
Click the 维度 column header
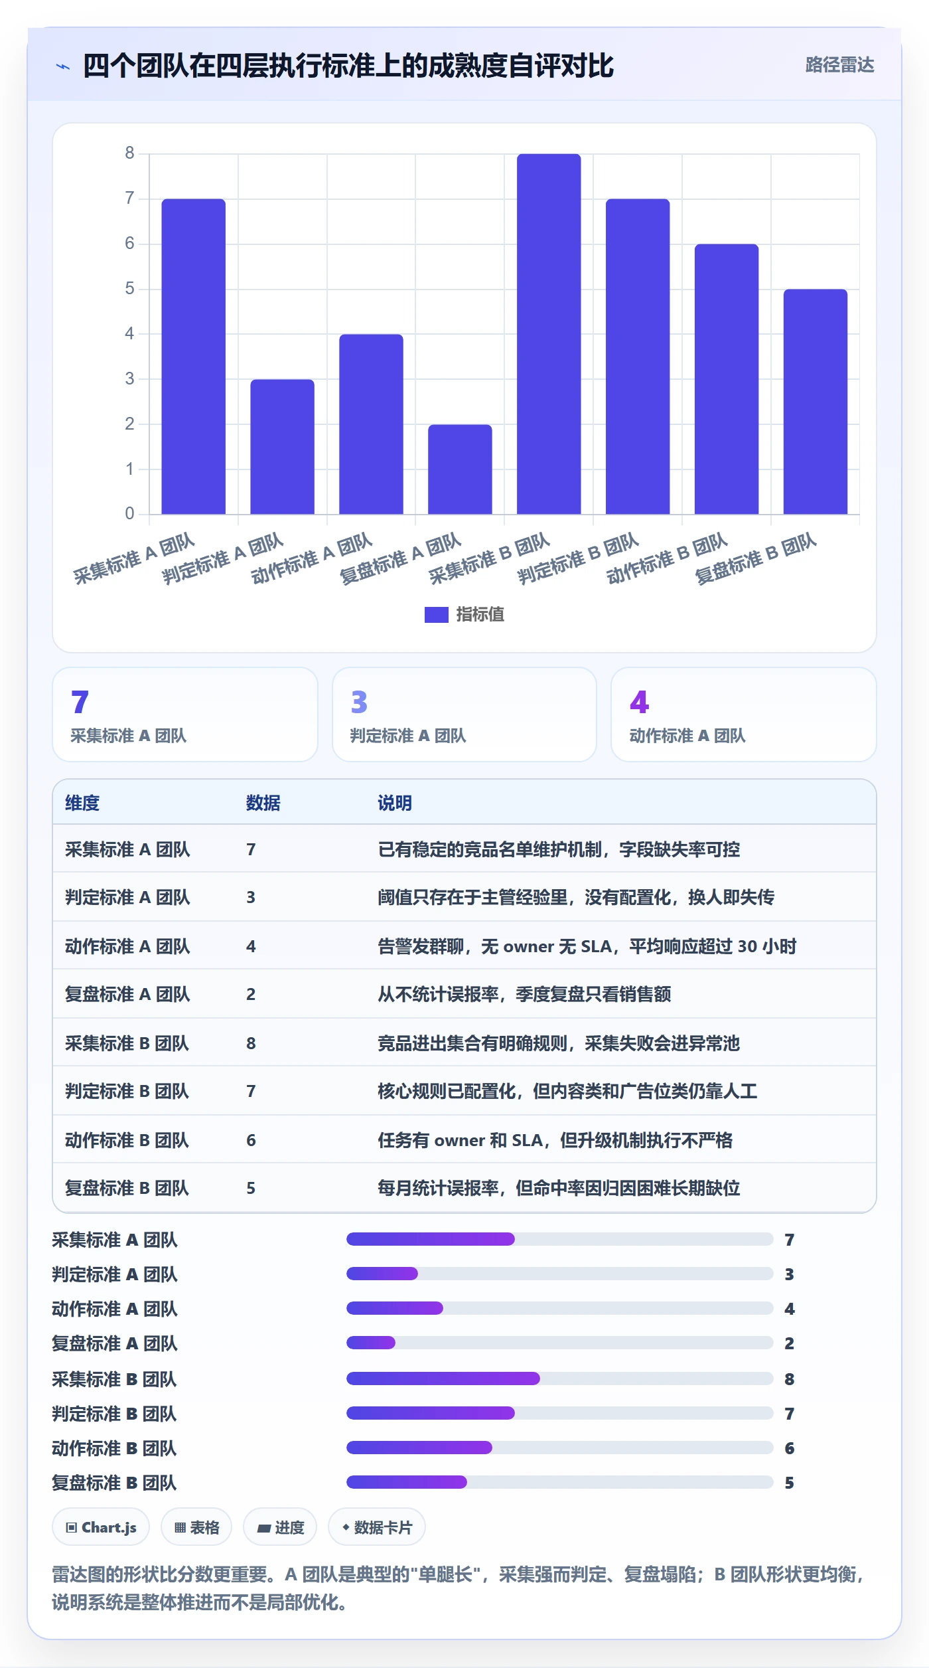(x=82, y=803)
